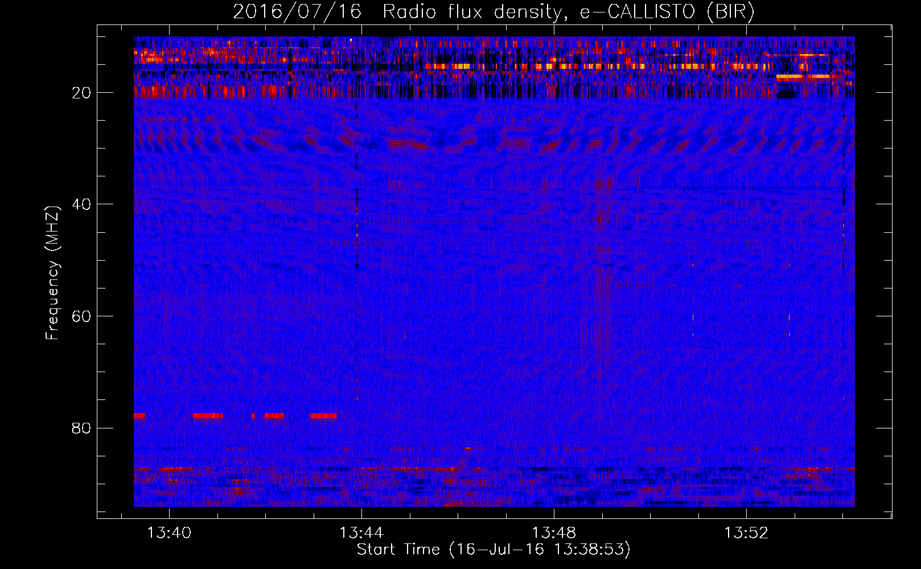
Task: Click the 60 frequency tick label
Action: pyautogui.click(x=81, y=316)
